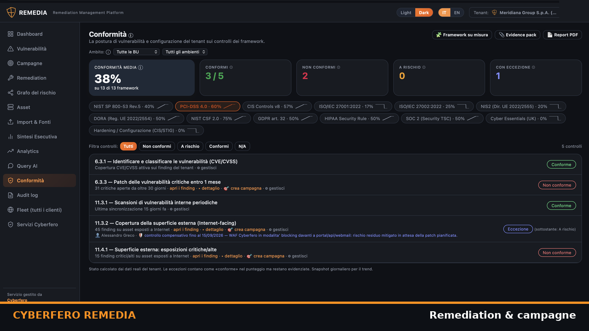Click the Analytics trend line icon
The image size is (589, 331).
11,151
